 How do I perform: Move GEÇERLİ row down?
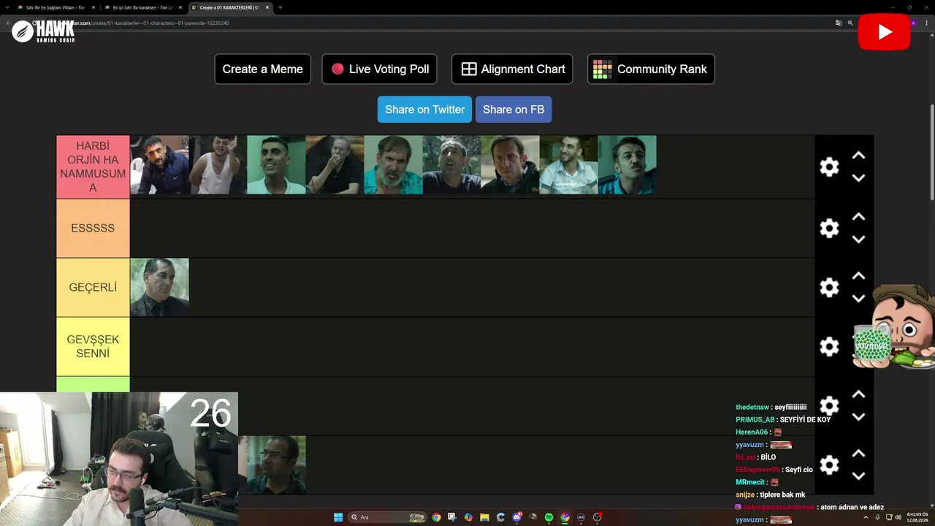click(x=859, y=299)
